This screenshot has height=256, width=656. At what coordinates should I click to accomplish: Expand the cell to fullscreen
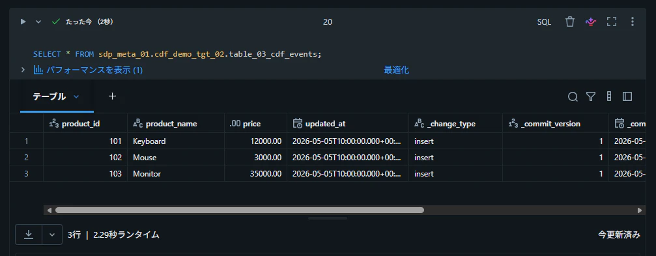click(x=612, y=21)
